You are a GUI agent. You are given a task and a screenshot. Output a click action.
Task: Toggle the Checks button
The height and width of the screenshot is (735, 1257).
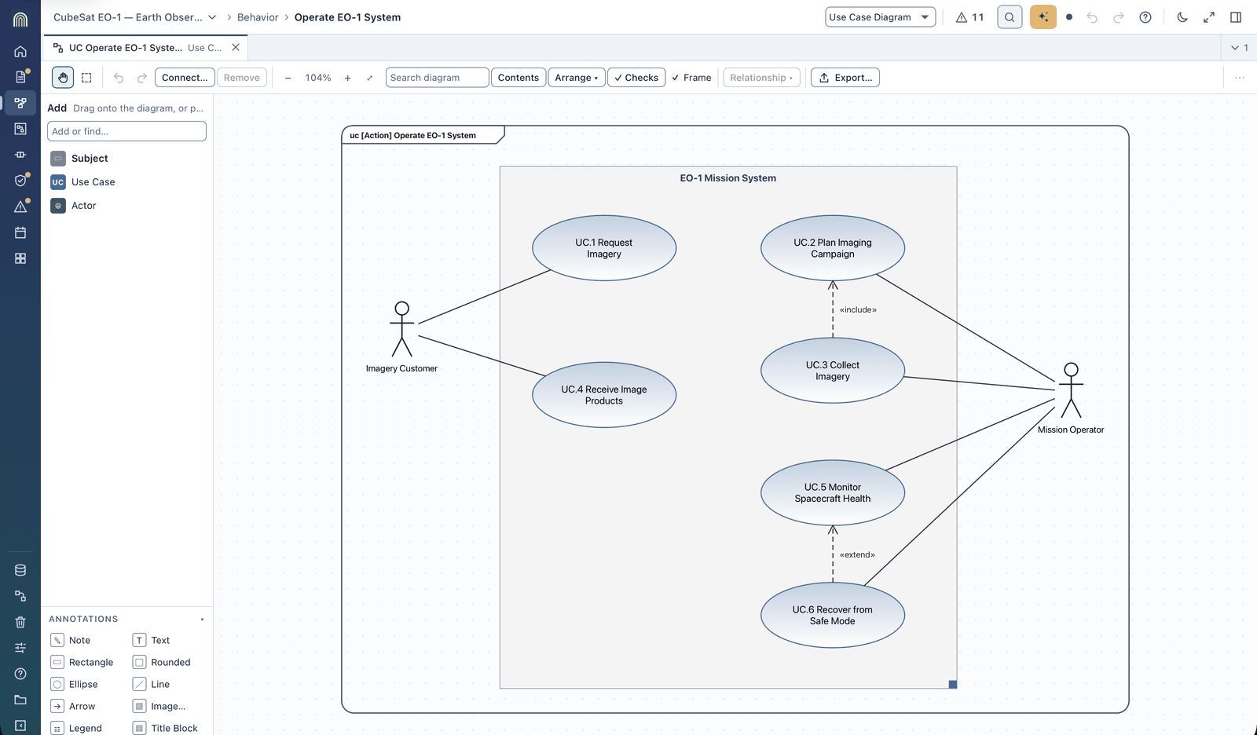coord(636,78)
